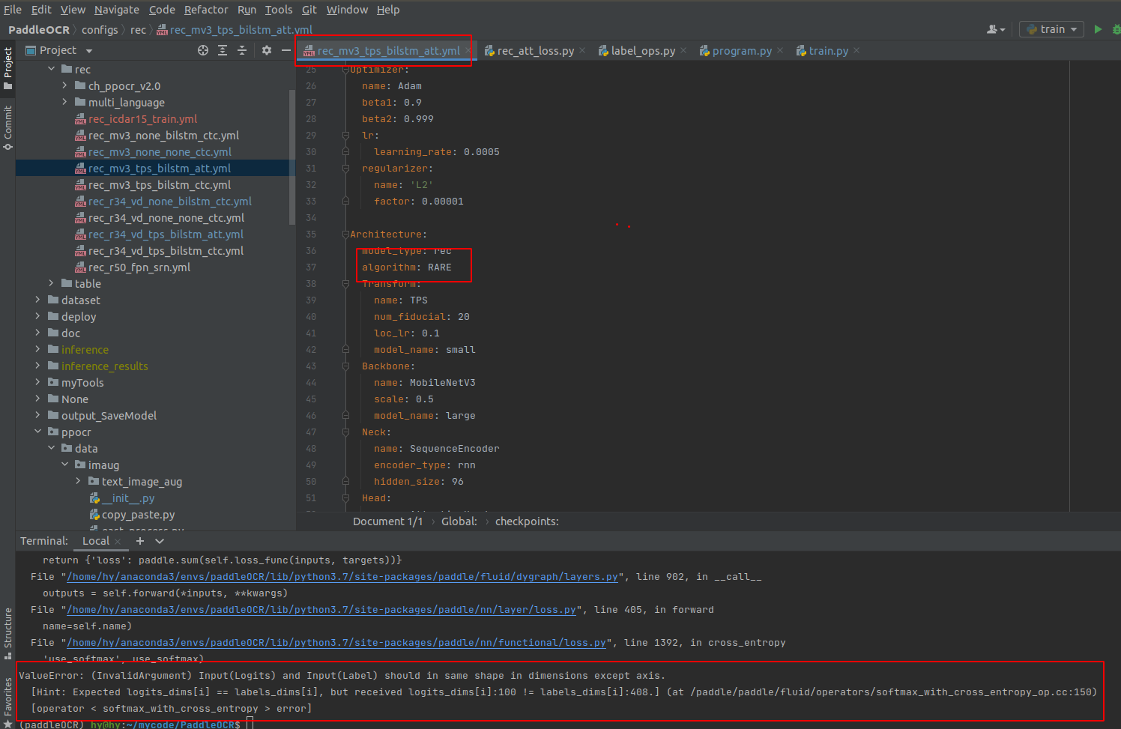Image resolution: width=1121 pixels, height=729 pixels.
Task: Collapse the Architecture code fold at line 35
Action: [345, 234]
